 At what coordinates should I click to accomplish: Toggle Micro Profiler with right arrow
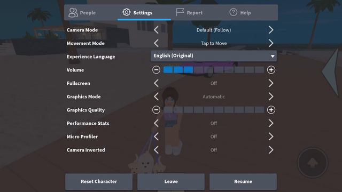pyautogui.click(x=271, y=137)
